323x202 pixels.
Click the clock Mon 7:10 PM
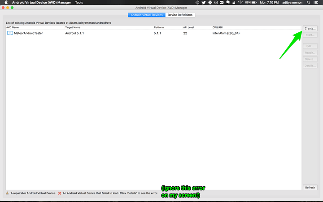point(269,3)
